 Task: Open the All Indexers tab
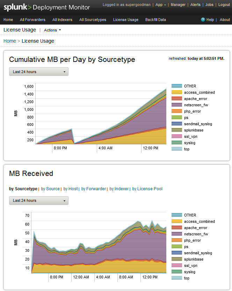coord(62,20)
